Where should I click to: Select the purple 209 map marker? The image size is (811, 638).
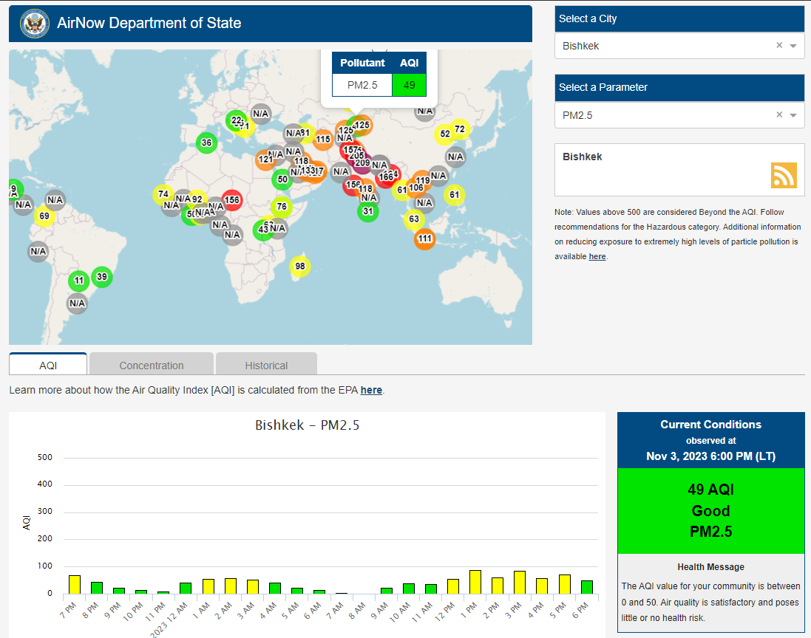click(362, 163)
